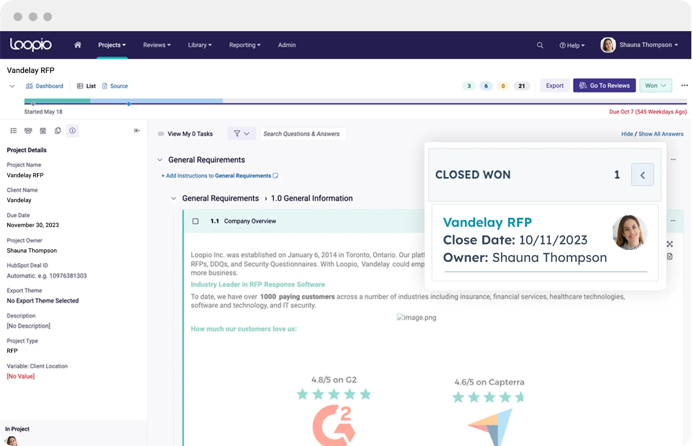Click the documents copy icon in sidebar

58,131
